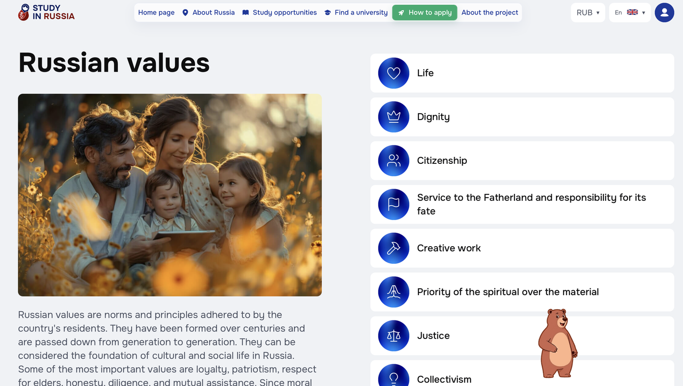
Task: Select Find a university menu item
Action: (x=356, y=12)
